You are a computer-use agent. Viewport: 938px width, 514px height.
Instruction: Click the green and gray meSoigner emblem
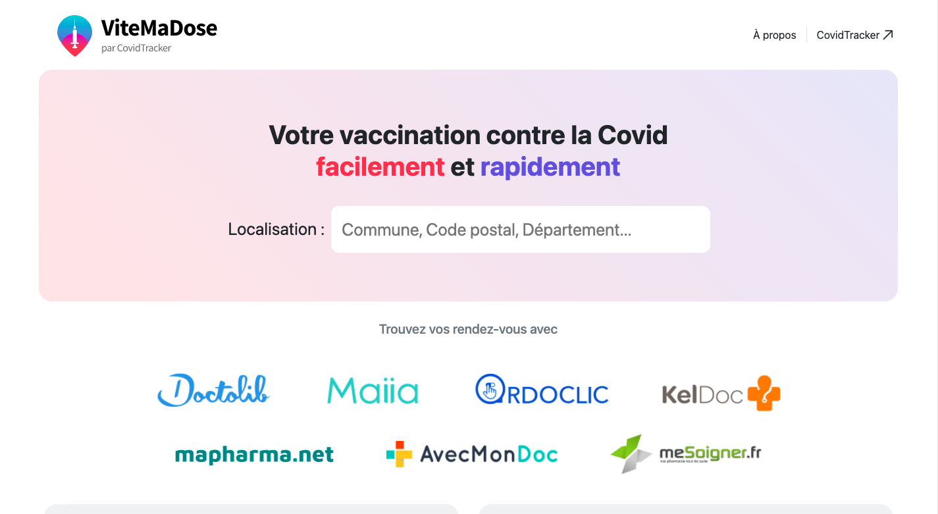632,453
